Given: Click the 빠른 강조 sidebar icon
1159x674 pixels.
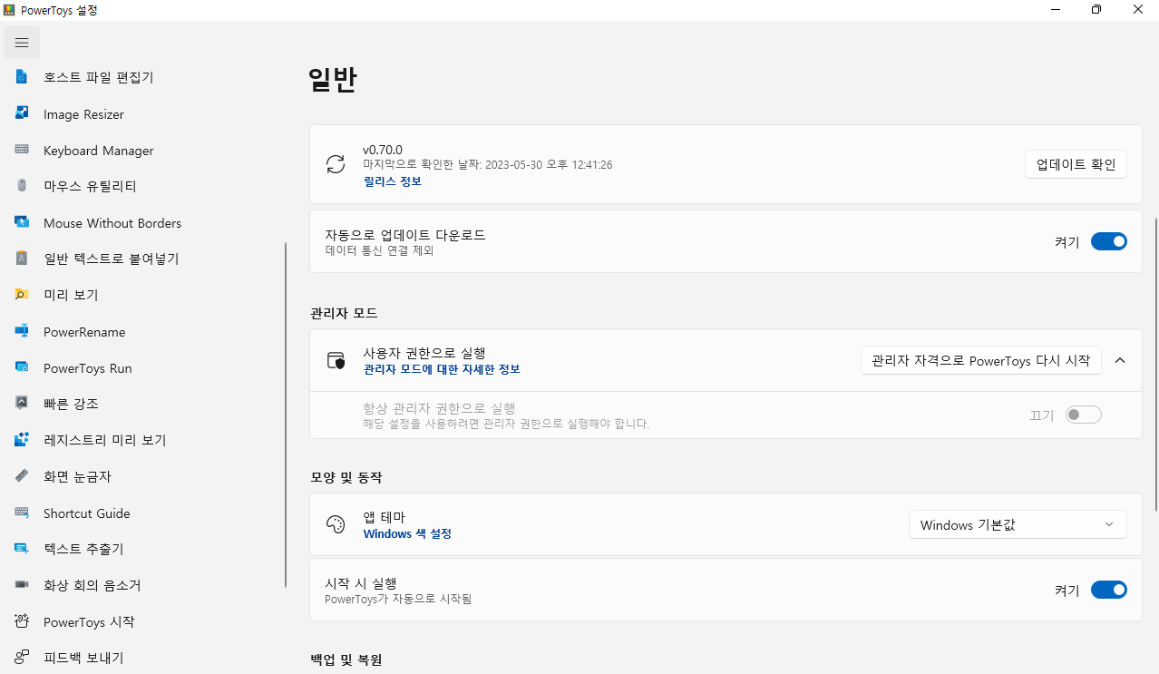Looking at the screenshot, I should [x=22, y=404].
